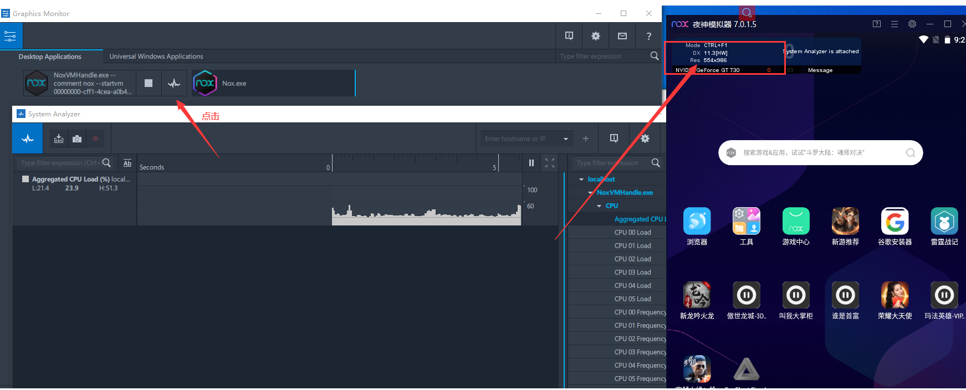
Task: Open the 新游推荐 app
Action: click(x=845, y=222)
